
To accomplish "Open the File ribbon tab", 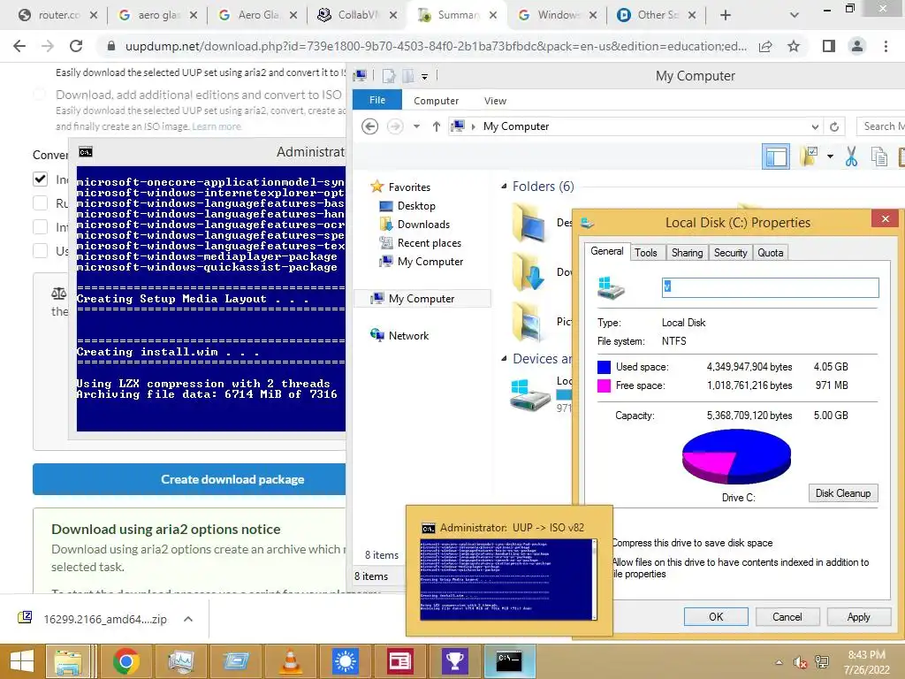I will coord(376,100).
